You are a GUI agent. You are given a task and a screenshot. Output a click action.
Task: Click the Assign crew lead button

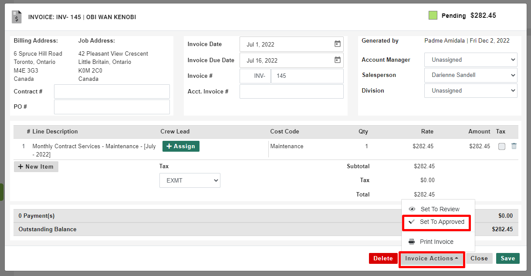[181, 146]
